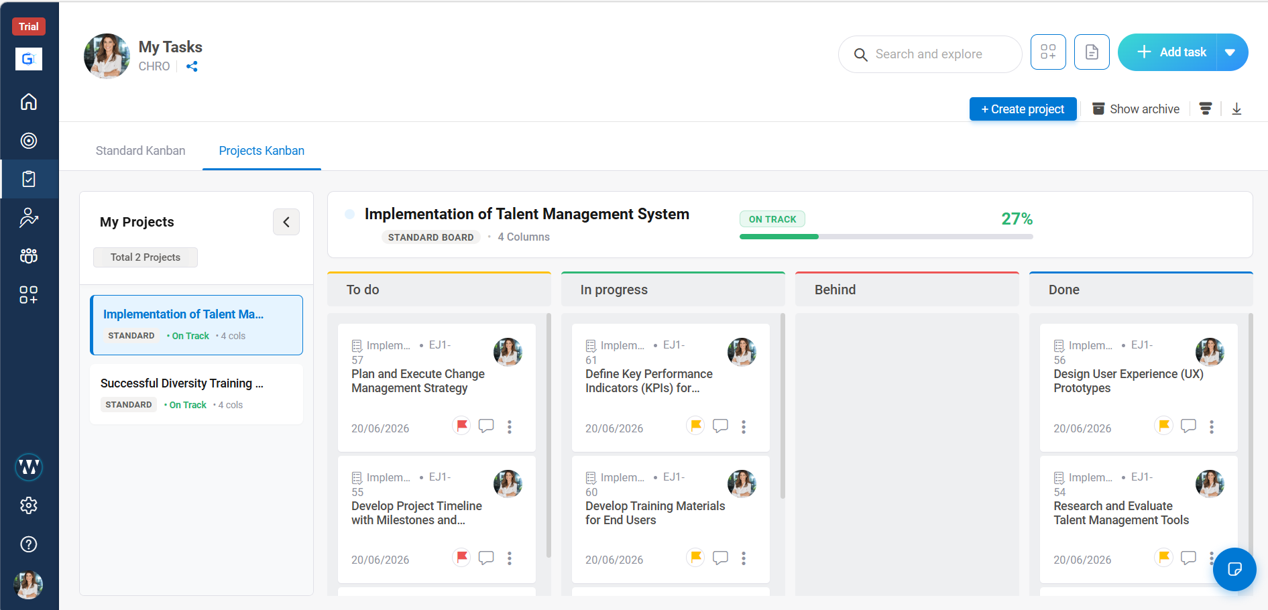Open the Team group icon in sidebar
This screenshot has height=610, width=1268.
point(29,255)
